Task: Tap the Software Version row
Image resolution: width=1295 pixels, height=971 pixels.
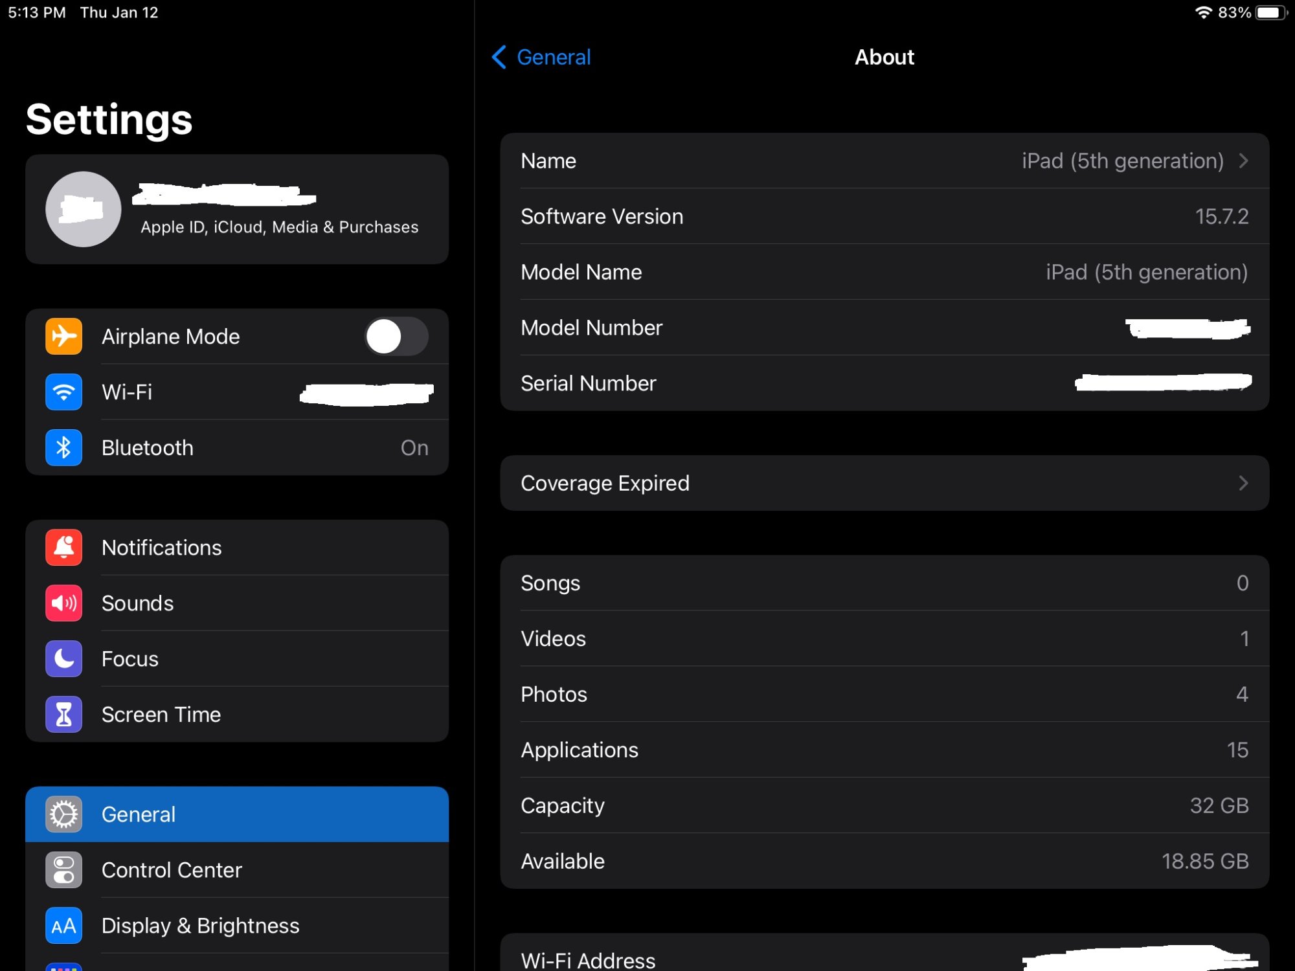Action: coord(884,216)
